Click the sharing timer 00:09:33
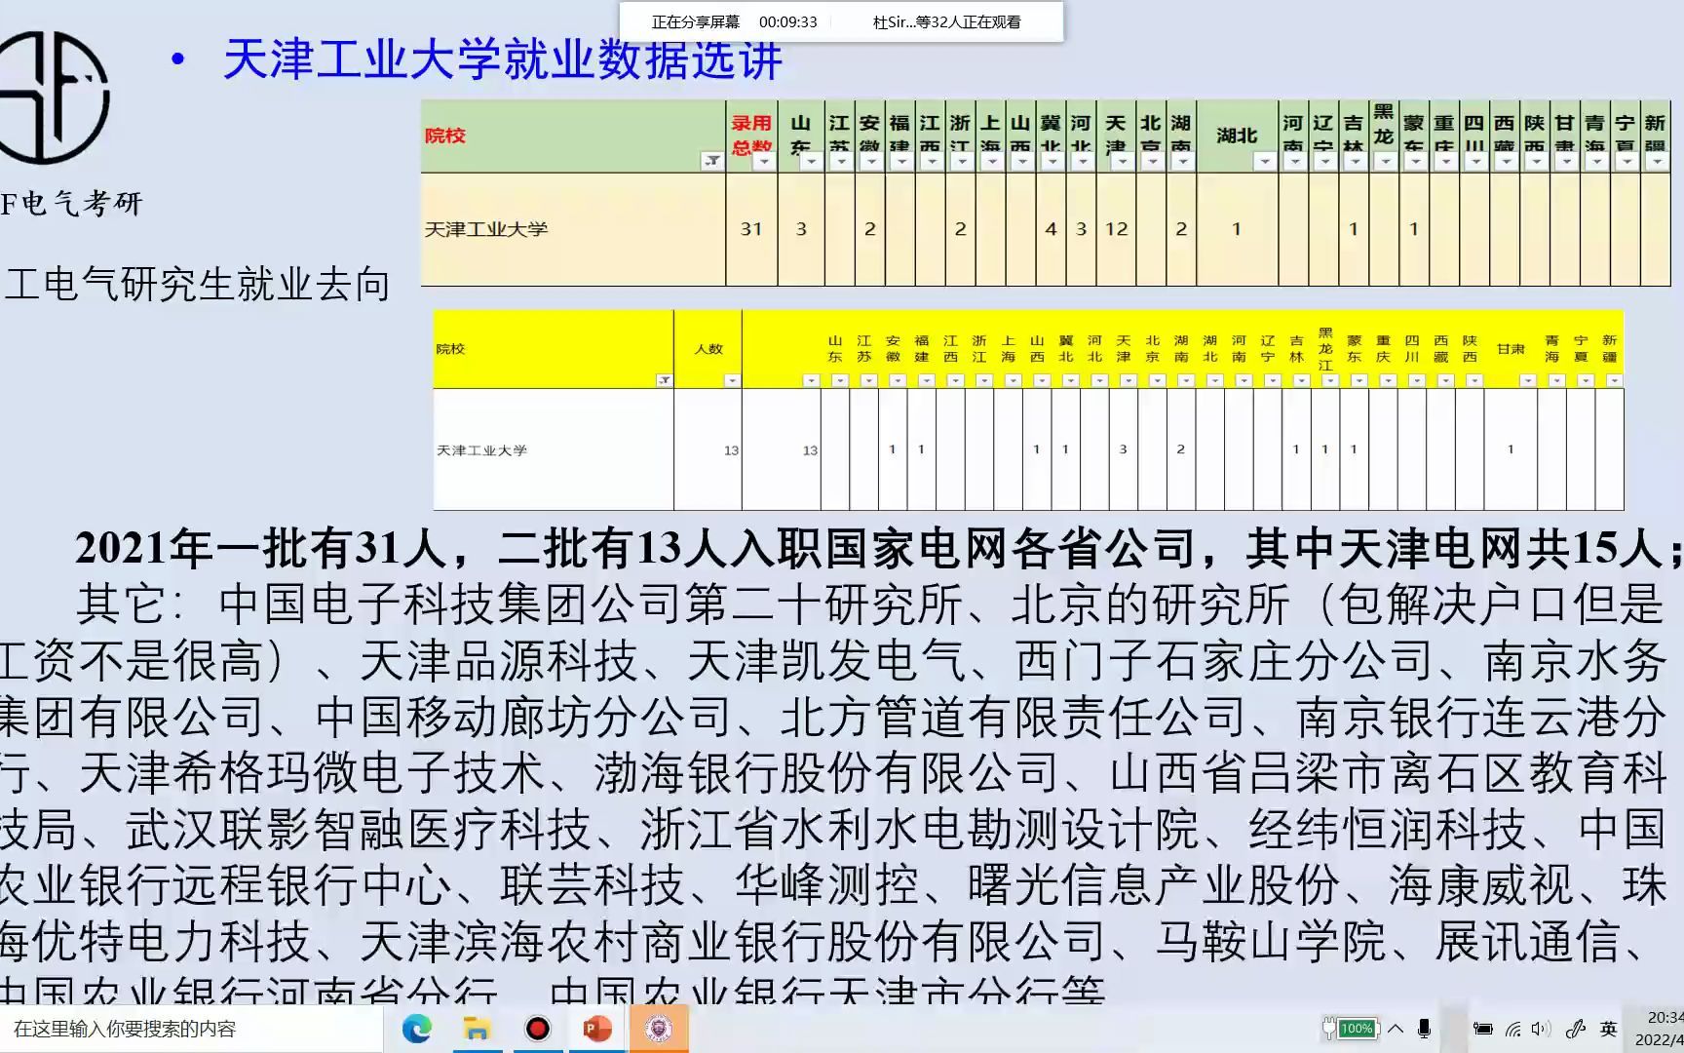The image size is (1684, 1053). point(787,21)
